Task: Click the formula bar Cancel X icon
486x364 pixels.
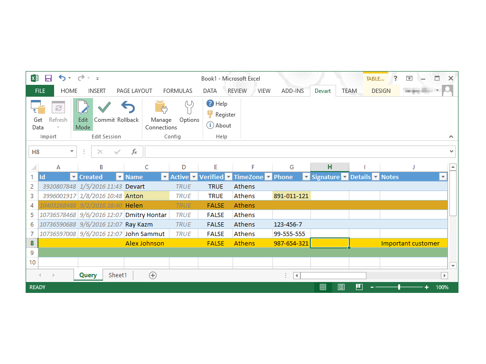Action: [x=100, y=152]
